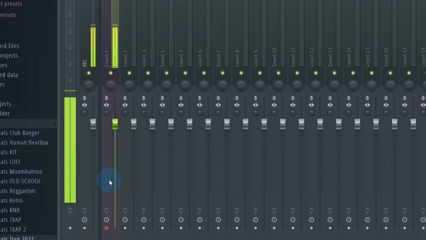Select track label 'Insert 15'

pos(368,57)
